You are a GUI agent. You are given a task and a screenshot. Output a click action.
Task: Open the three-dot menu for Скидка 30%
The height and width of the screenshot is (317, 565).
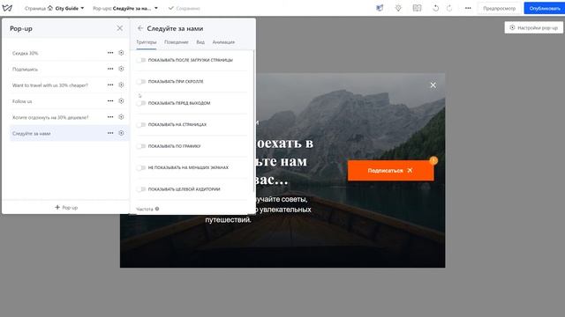click(x=110, y=53)
